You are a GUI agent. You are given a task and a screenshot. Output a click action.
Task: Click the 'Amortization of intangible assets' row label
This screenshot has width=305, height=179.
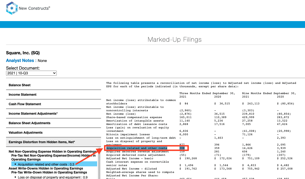pyautogui.click(x=135, y=121)
